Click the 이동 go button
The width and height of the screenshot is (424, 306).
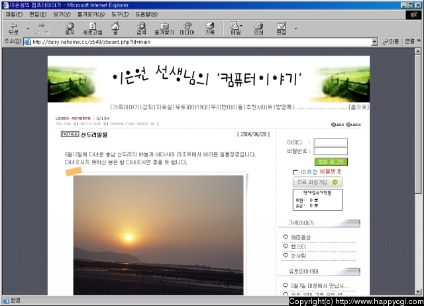[391, 42]
